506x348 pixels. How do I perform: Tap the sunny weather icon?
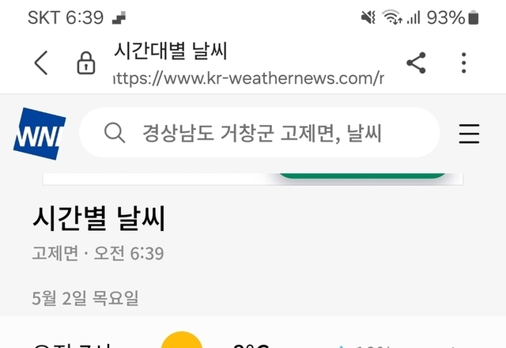point(182,339)
